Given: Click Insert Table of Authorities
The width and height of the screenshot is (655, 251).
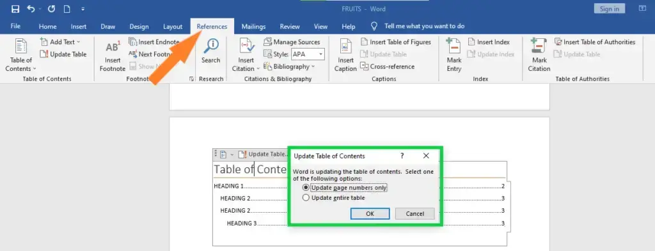Looking at the screenshot, I should click(595, 42).
